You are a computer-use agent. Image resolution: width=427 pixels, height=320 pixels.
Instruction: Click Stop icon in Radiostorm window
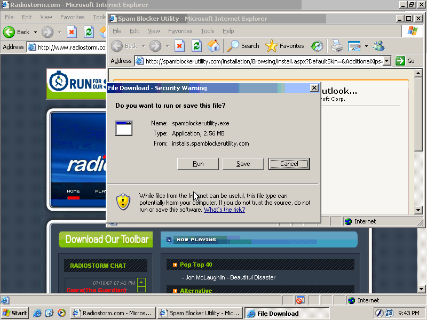72,32
